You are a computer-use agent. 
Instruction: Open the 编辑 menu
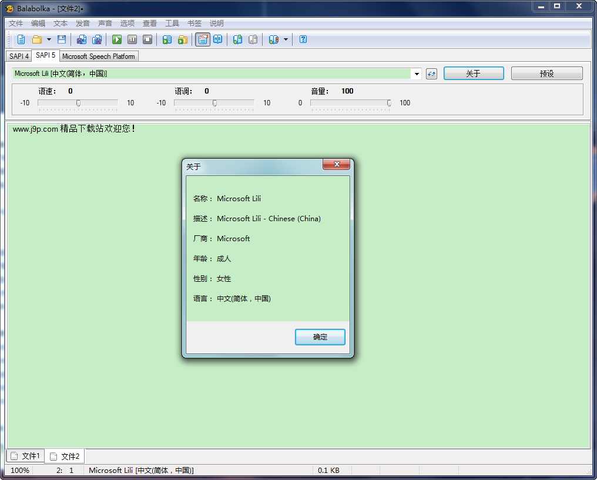[38, 24]
